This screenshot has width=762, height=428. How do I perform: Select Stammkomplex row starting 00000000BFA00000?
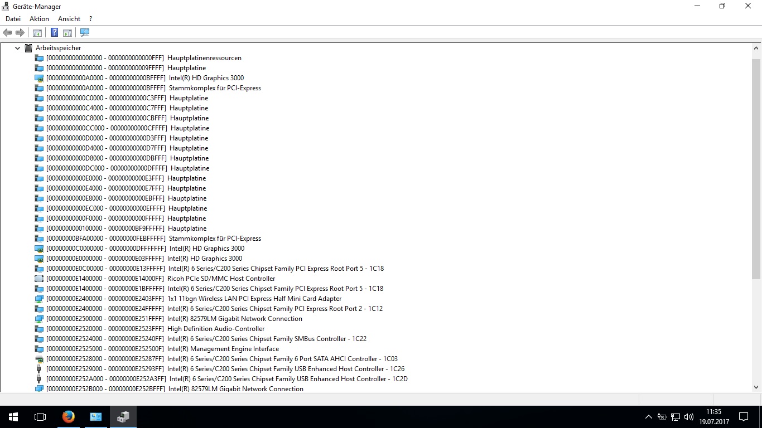153,239
